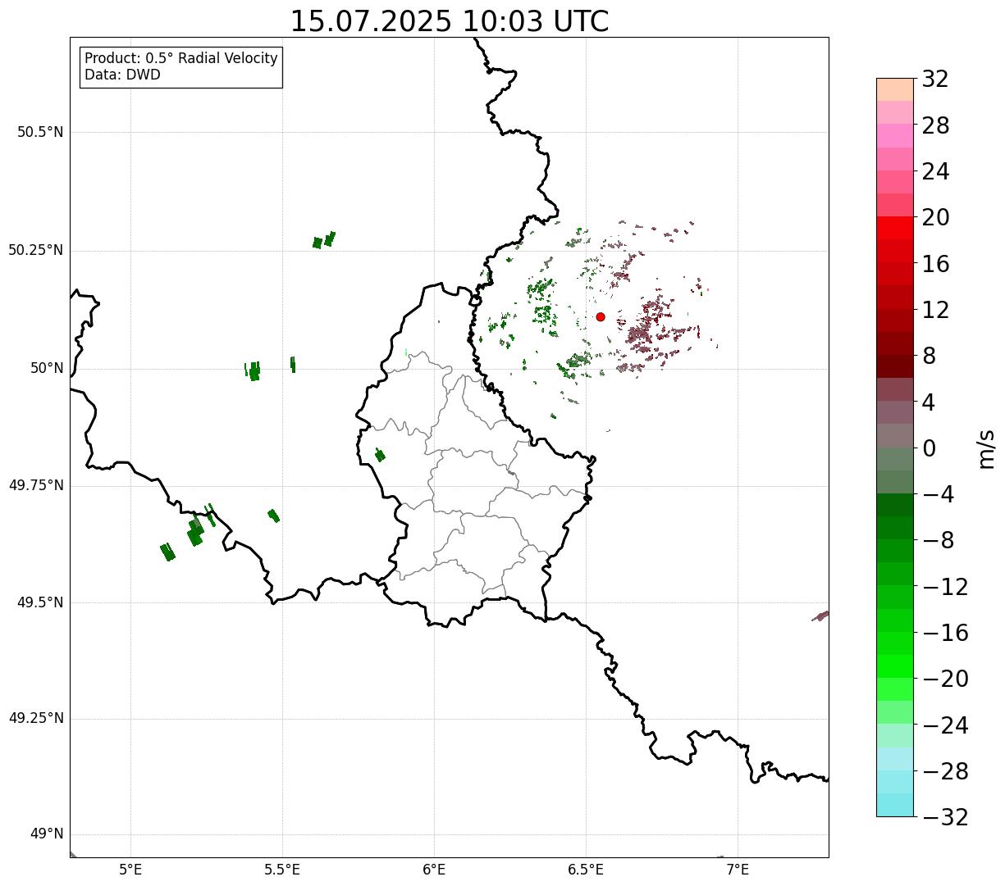Screen dimensions: 1005x886
Task: Click the colorbar tick label 0
Action: (929, 449)
